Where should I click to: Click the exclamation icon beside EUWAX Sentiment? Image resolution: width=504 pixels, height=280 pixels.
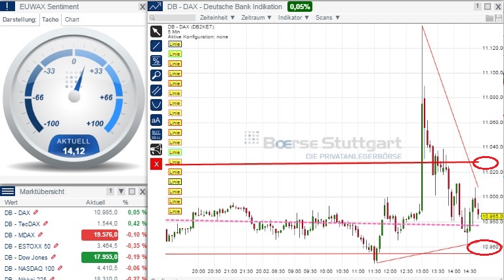[7, 7]
